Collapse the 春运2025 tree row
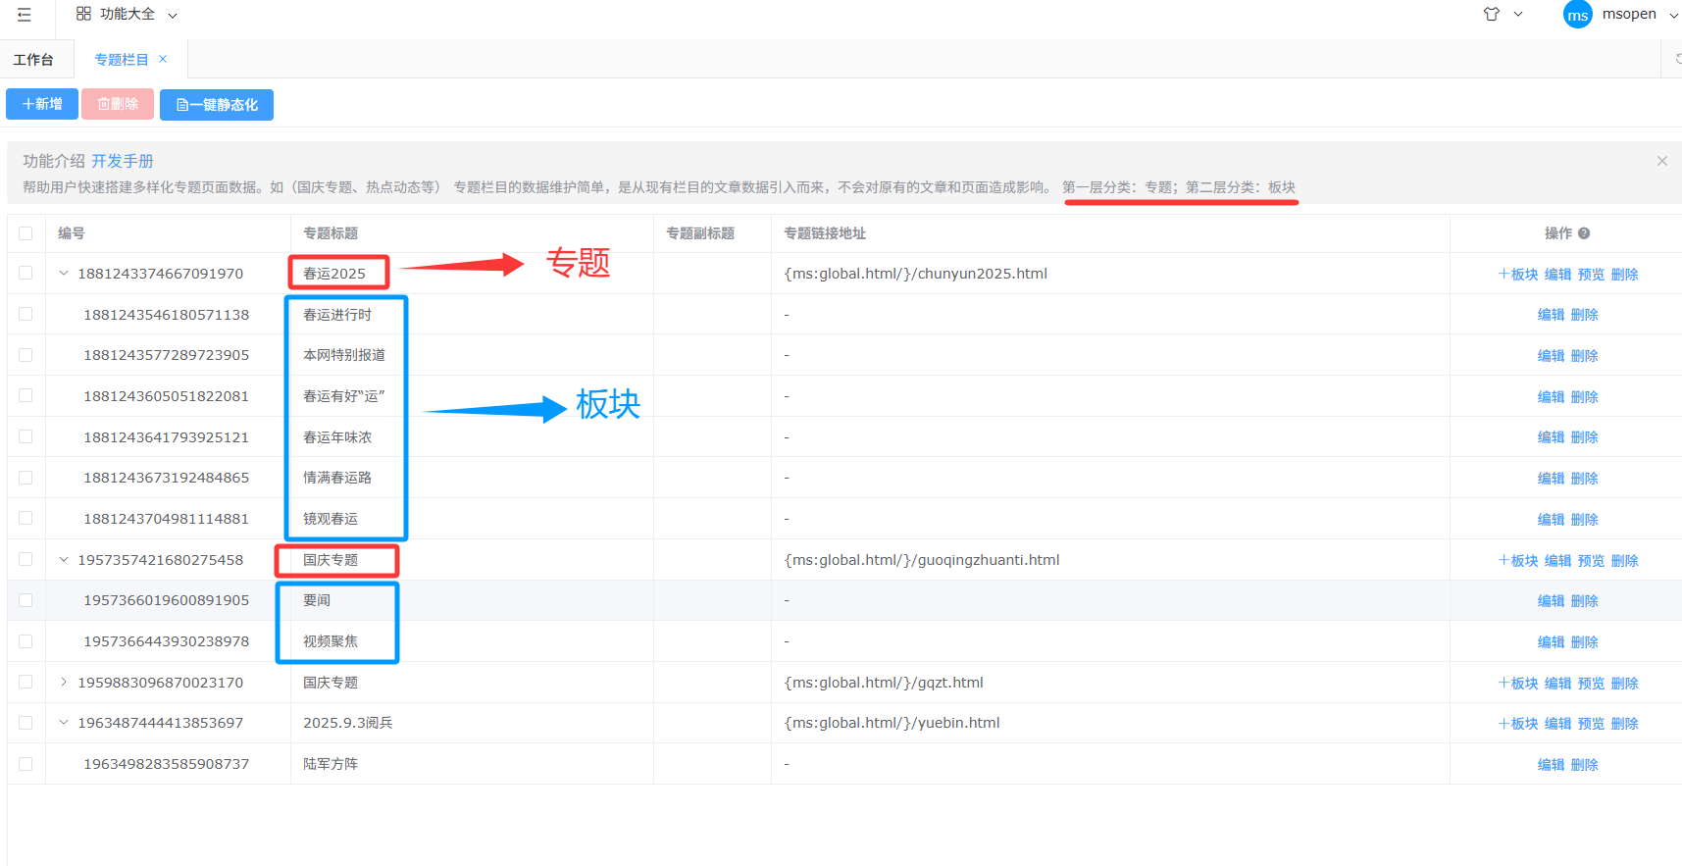Screen dimensions: 1682x866 64,274
